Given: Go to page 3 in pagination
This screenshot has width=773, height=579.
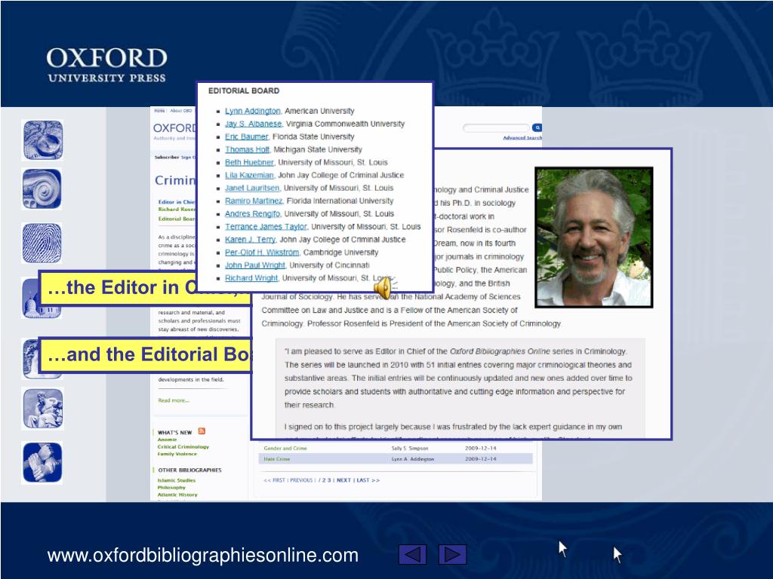Looking at the screenshot, I should click(329, 480).
